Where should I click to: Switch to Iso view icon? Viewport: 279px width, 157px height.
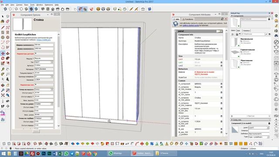pyautogui.click(x=43, y=9)
